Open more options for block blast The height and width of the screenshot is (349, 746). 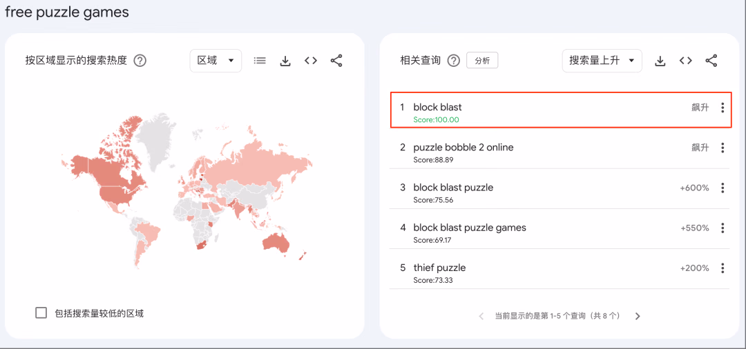click(723, 108)
